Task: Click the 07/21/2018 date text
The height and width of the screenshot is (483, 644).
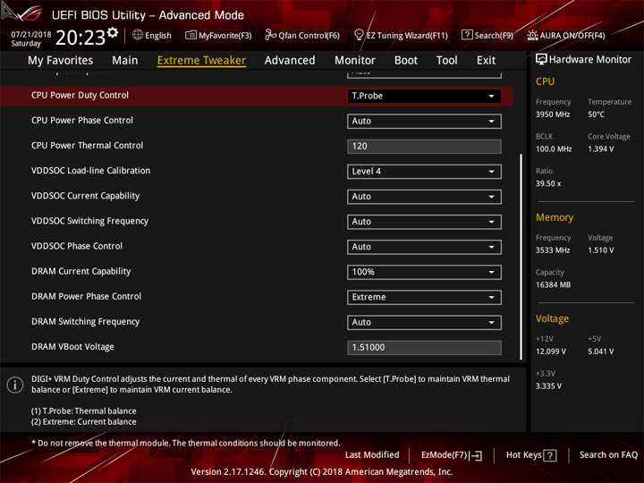Action: tap(31, 35)
